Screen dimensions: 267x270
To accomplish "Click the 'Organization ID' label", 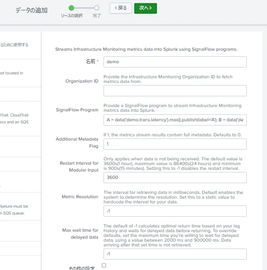I will pyautogui.click(x=82, y=81).
